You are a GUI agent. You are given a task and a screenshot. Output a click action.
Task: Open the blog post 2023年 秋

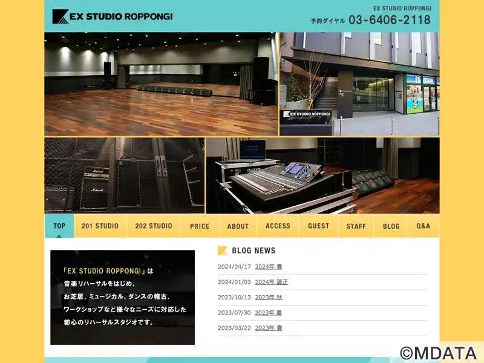(x=269, y=297)
